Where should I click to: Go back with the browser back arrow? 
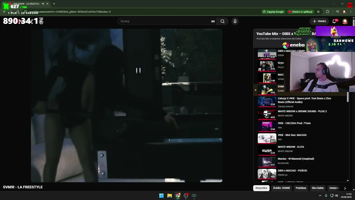(x=4, y=12)
